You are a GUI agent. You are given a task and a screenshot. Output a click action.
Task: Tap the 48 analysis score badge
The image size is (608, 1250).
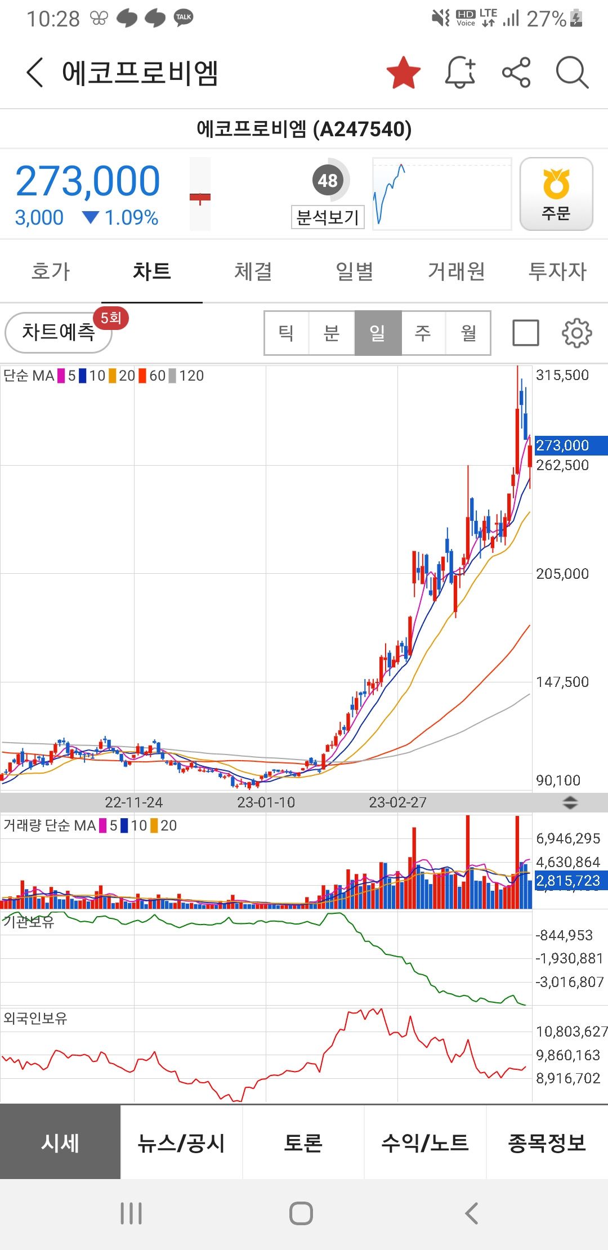328,180
